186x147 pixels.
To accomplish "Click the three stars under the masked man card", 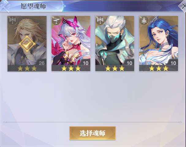I will coord(115,68).
